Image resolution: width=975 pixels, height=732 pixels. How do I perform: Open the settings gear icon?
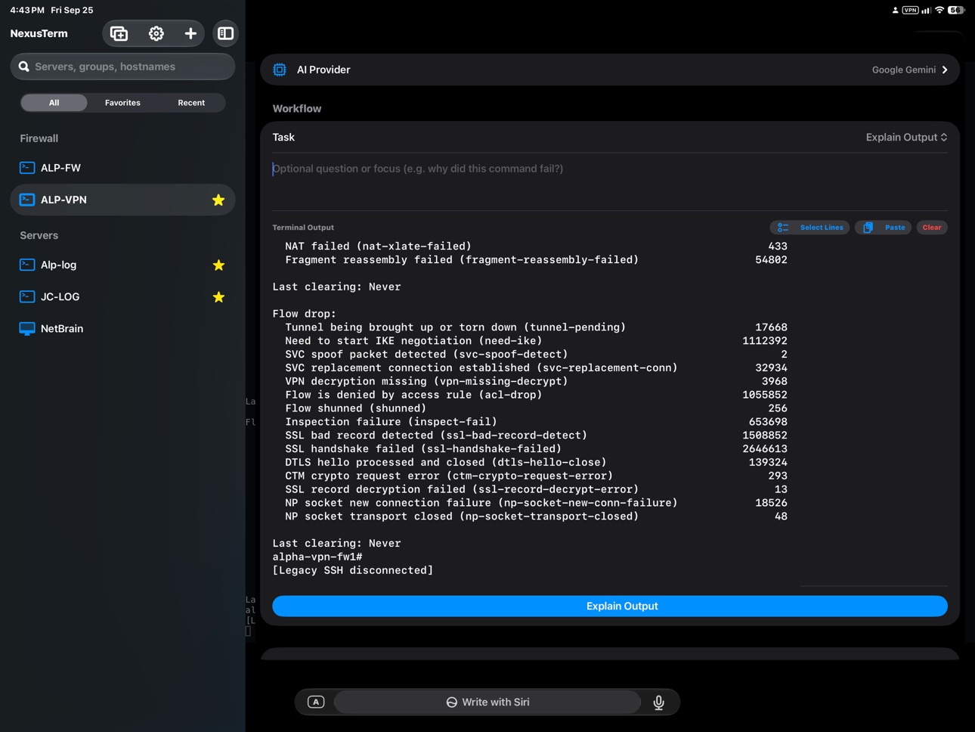point(156,33)
